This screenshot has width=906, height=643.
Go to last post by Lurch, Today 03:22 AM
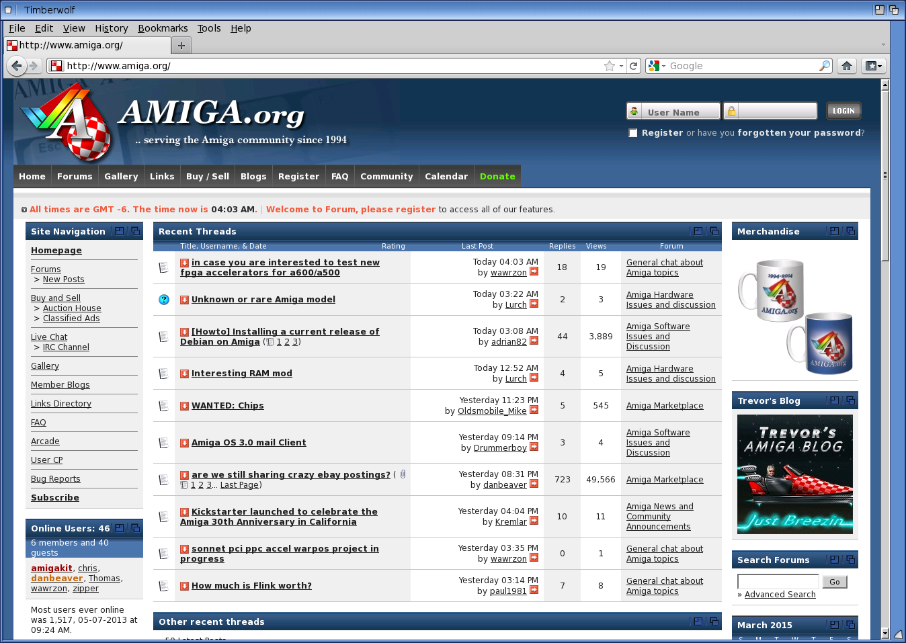(x=534, y=304)
